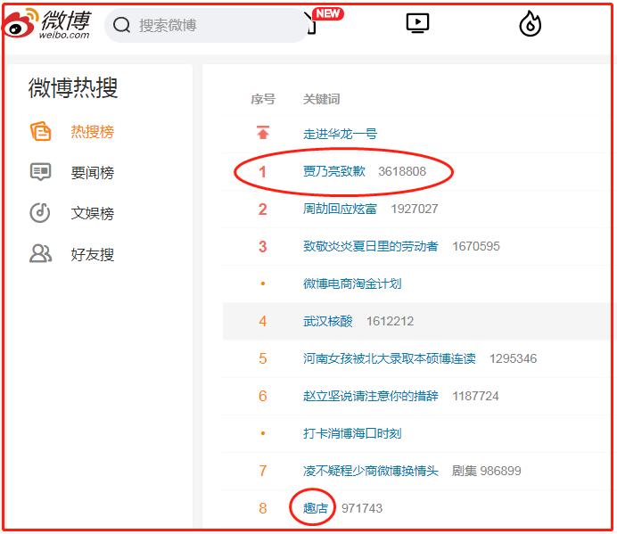Open trend 致敬炎炎夏日里的劳动者
Viewport: 617px width, 534px height.
[371, 246]
